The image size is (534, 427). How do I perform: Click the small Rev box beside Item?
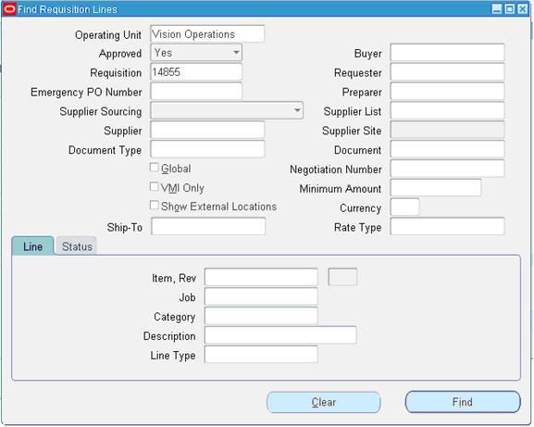342,277
